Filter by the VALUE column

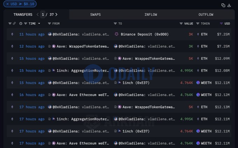pos(181,23)
